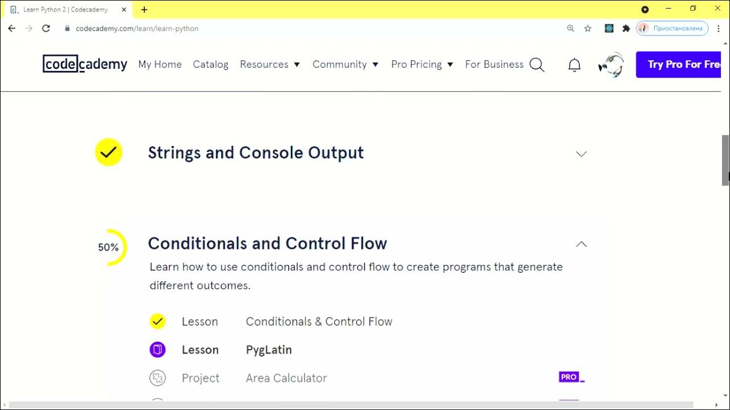The height and width of the screenshot is (410, 730).
Task: Click the completed checkmark for Strings and Console Output
Action: (x=108, y=153)
